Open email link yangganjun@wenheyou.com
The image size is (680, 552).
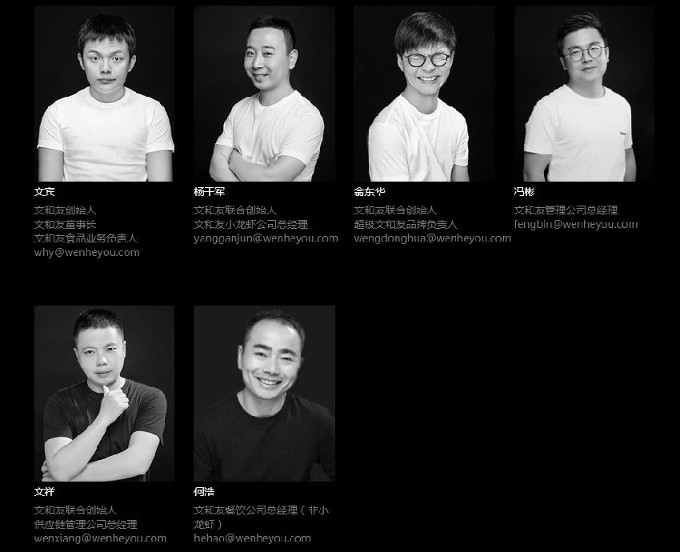coord(266,238)
